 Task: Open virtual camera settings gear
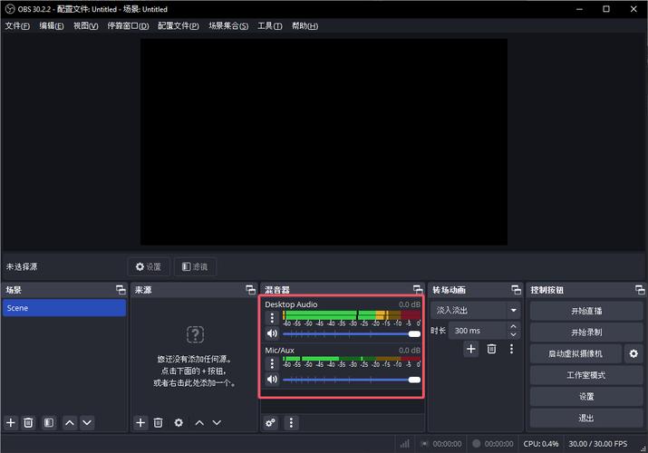633,353
